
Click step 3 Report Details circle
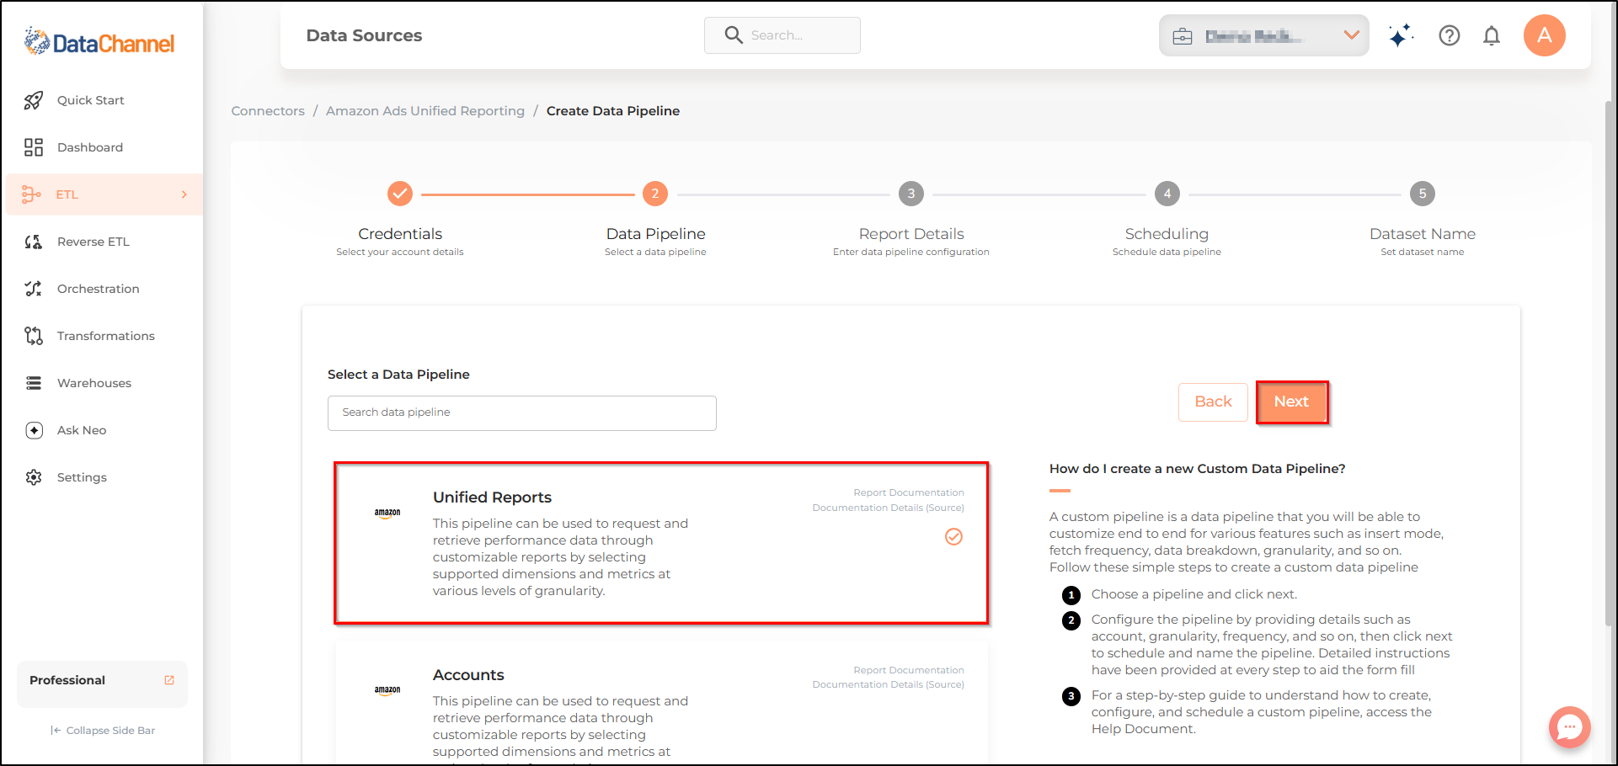(x=910, y=194)
